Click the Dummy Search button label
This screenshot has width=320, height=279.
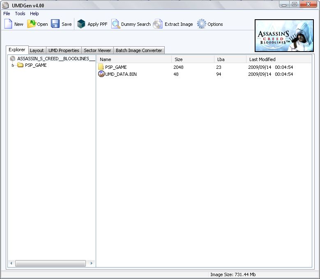(x=136, y=24)
